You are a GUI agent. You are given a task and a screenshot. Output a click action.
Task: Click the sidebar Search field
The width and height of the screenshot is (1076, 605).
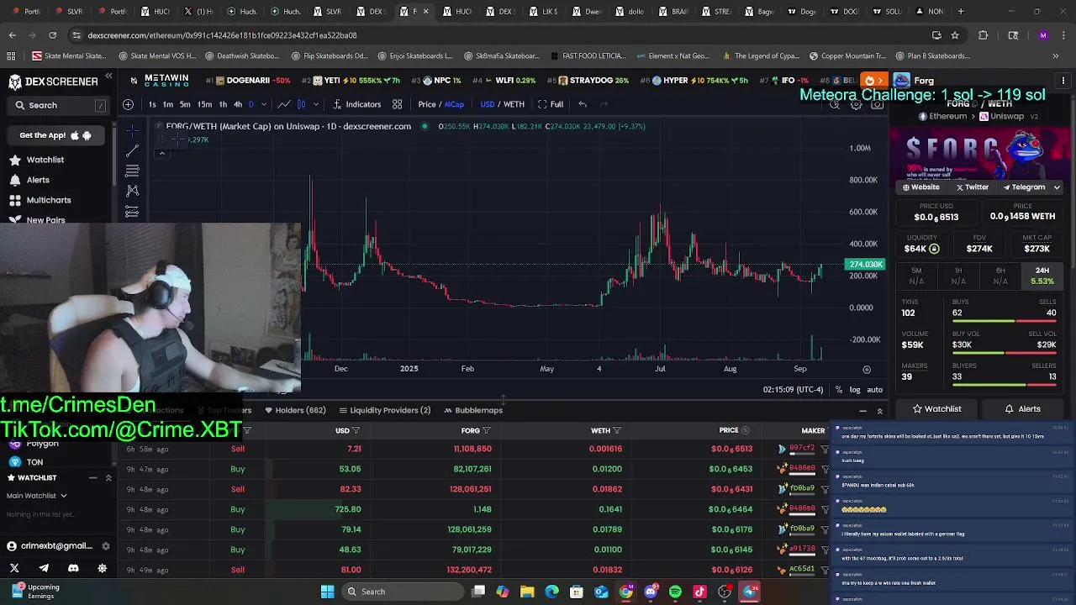[59, 105]
